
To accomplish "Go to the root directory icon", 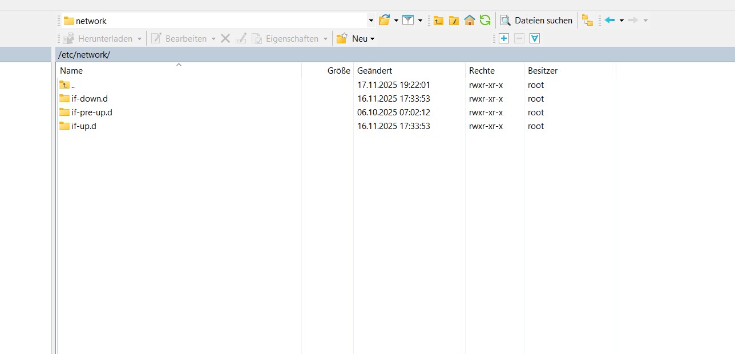I will 454,21.
